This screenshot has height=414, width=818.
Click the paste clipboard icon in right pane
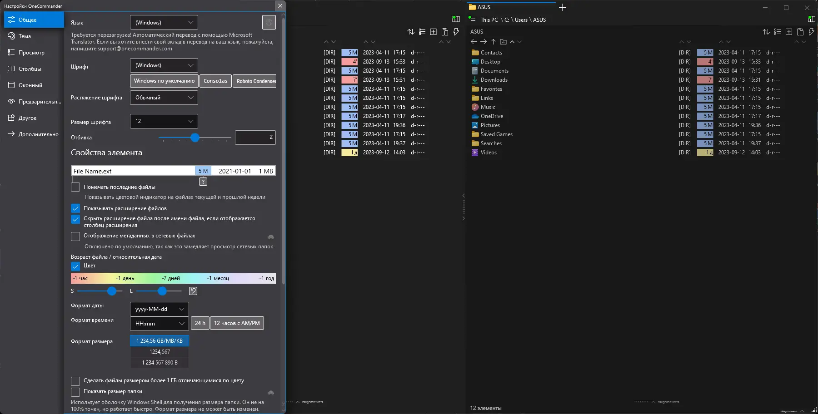click(800, 32)
